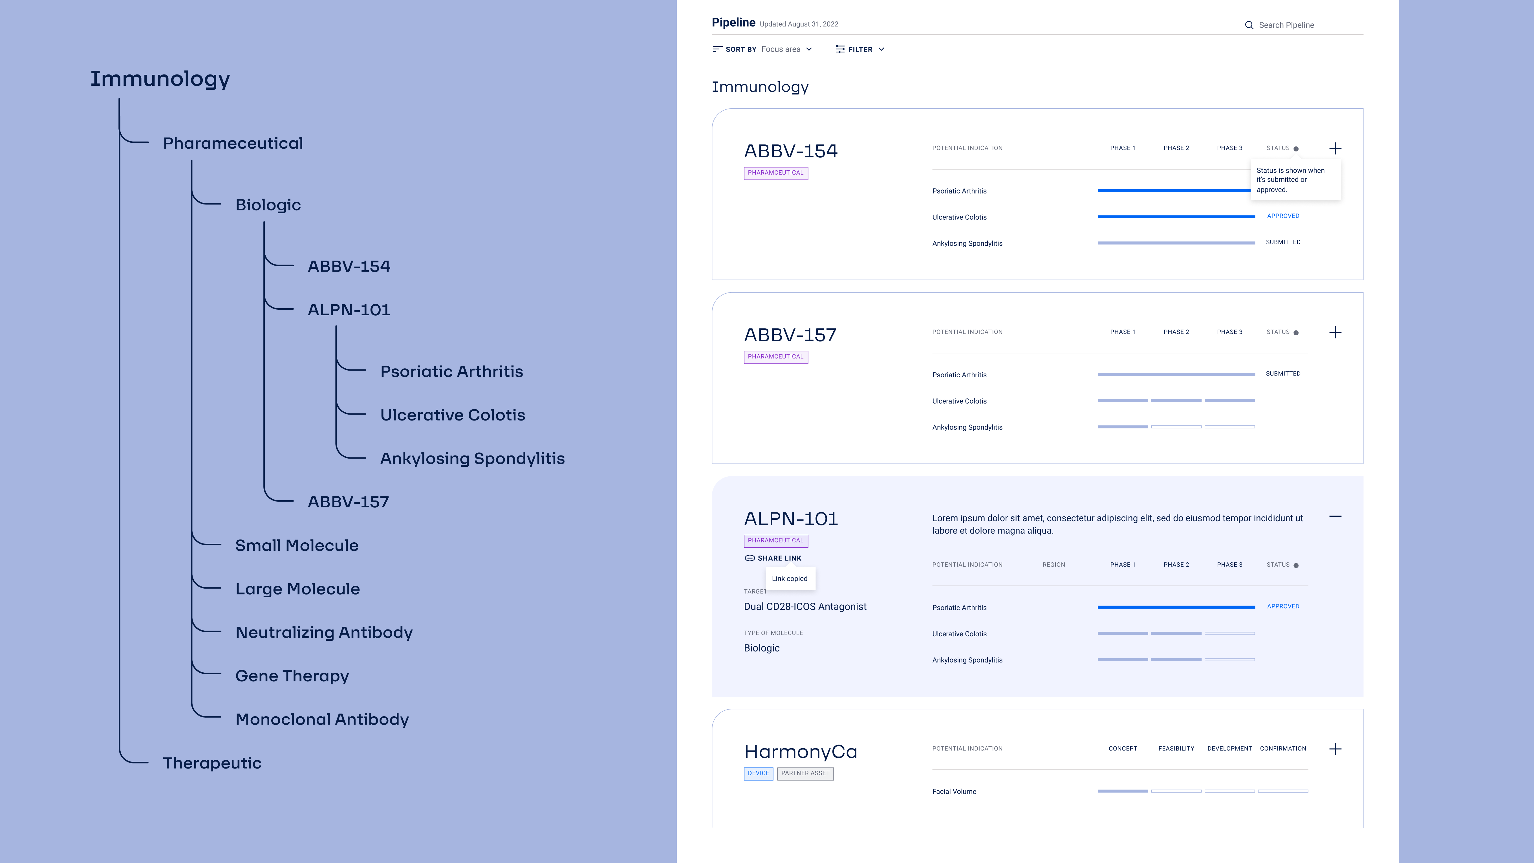
Task: Select Immunology root in the tree diagram
Action: click(x=160, y=79)
